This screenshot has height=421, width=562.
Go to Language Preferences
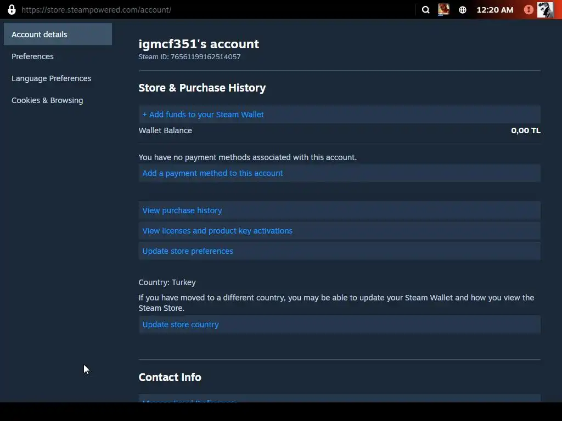pyautogui.click(x=51, y=78)
